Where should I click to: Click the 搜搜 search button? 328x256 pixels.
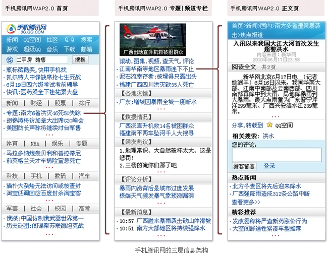point(80,59)
